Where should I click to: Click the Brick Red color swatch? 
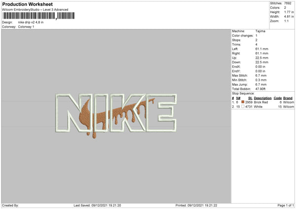[243, 102]
